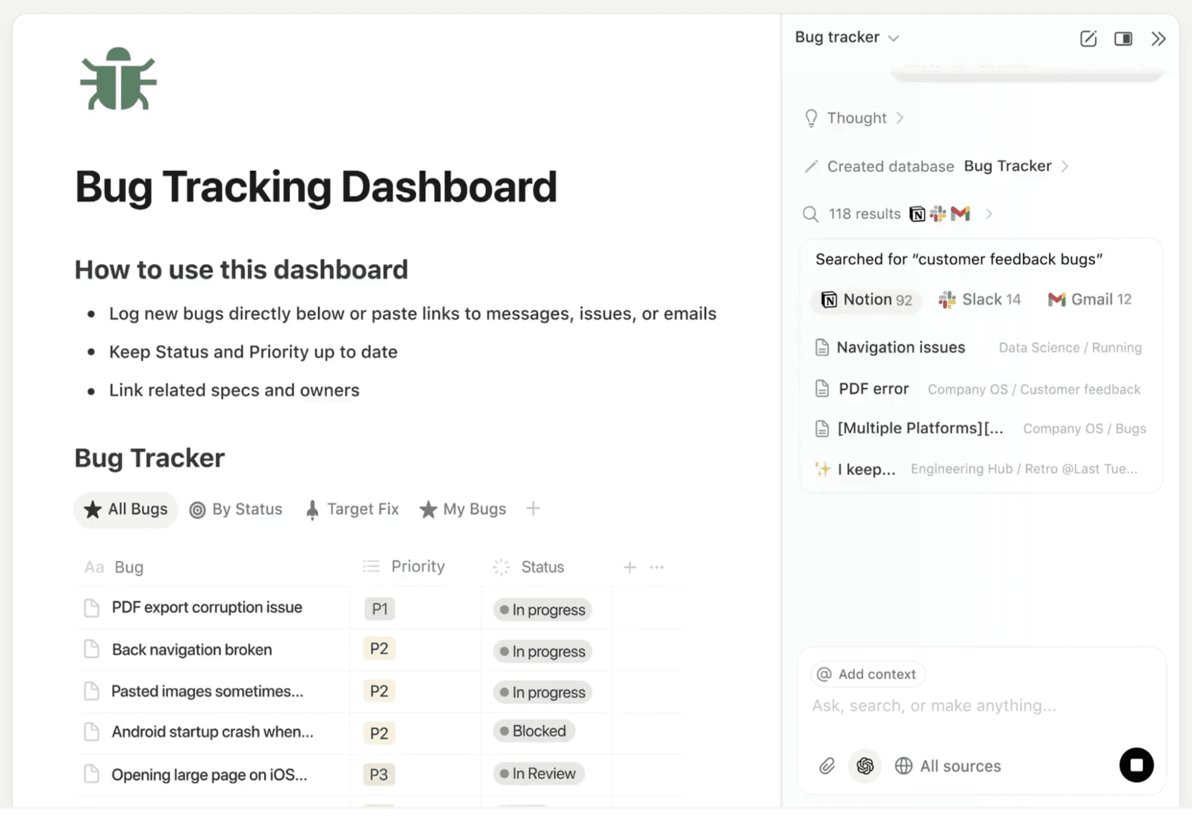Toggle the Slack 14 source filter
The width and height of the screenshot is (1192, 817).
click(x=979, y=299)
